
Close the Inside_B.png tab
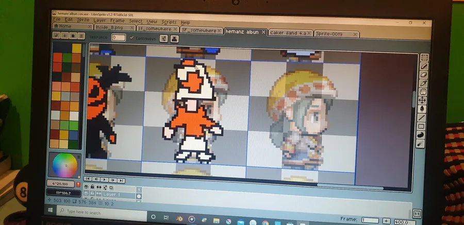pos(132,28)
